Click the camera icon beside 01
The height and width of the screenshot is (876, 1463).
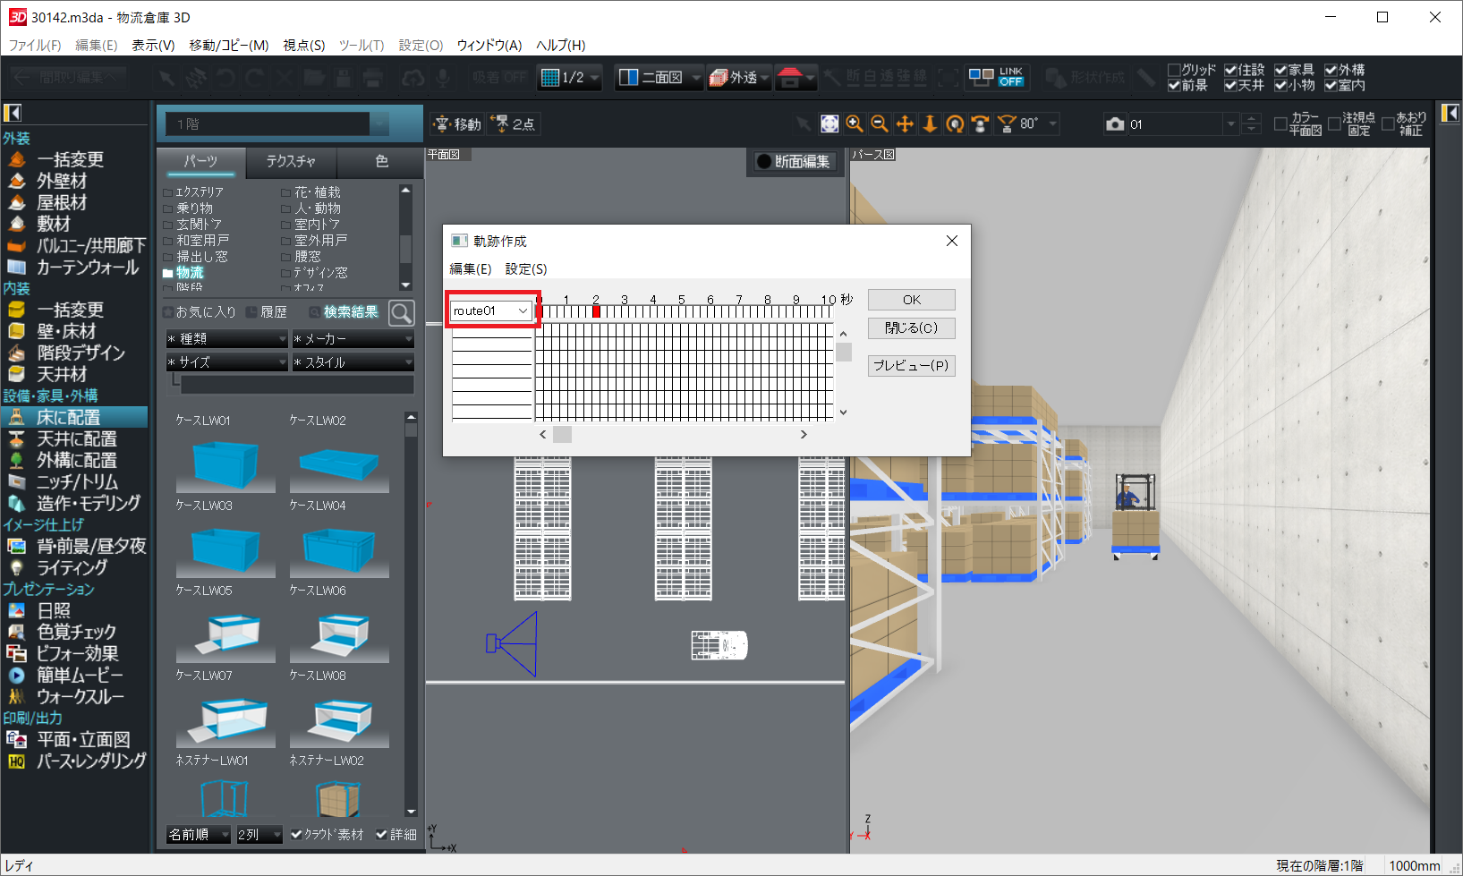(1115, 124)
